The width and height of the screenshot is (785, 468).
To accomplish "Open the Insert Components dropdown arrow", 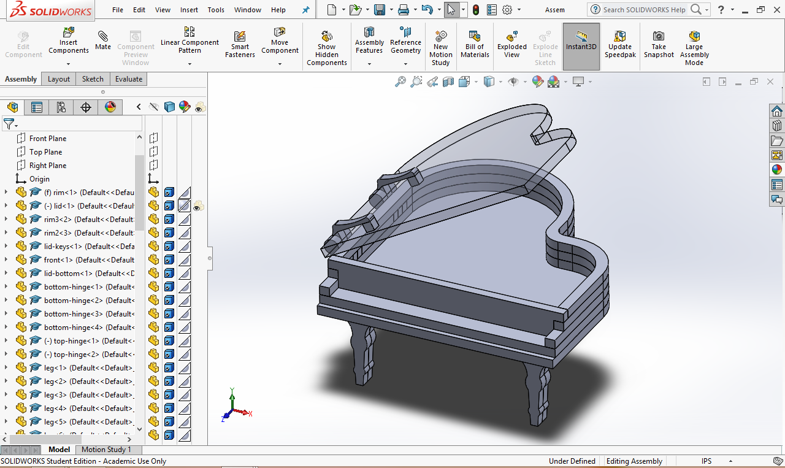I will click(x=68, y=64).
